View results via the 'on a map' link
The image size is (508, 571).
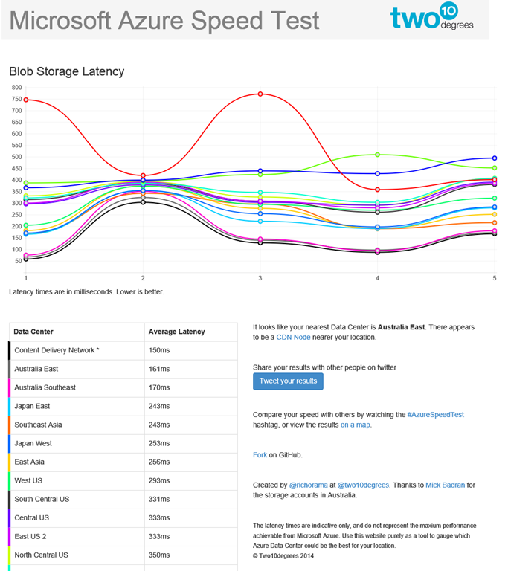[356, 425]
